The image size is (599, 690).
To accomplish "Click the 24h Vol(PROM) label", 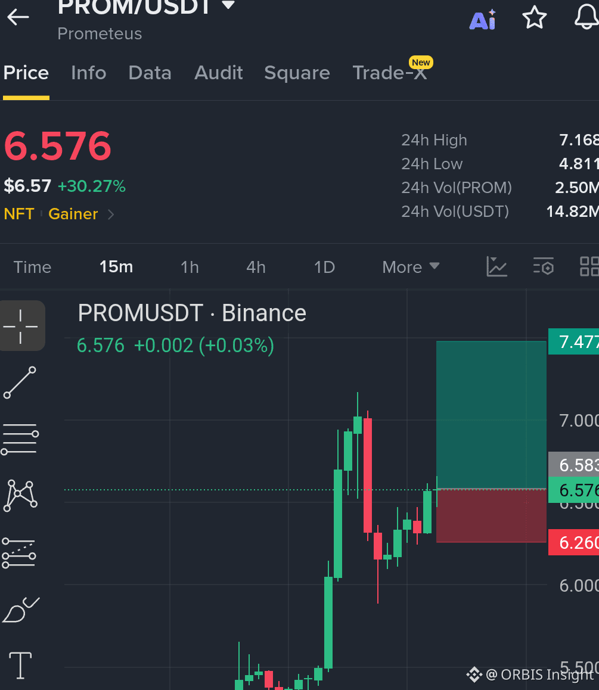I will click(x=457, y=188).
